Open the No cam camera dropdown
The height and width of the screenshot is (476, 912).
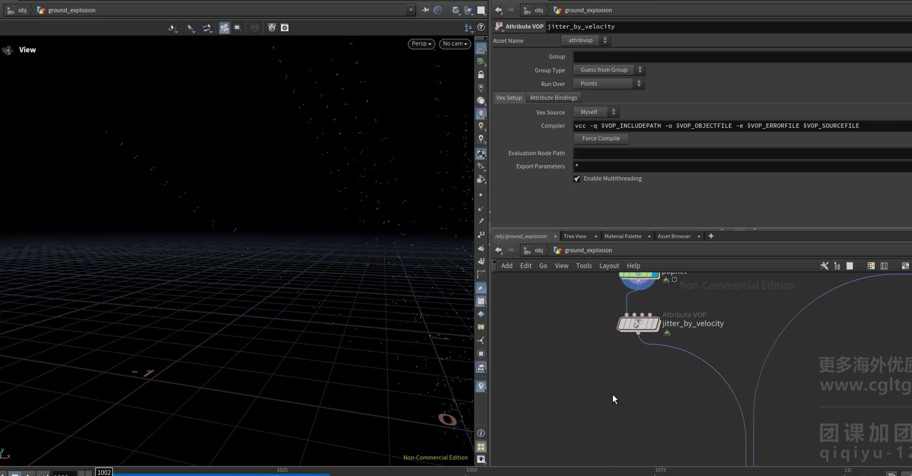(x=455, y=43)
